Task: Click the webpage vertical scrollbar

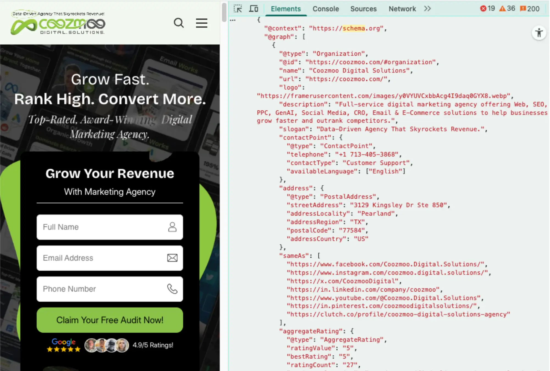Action: 224,12
